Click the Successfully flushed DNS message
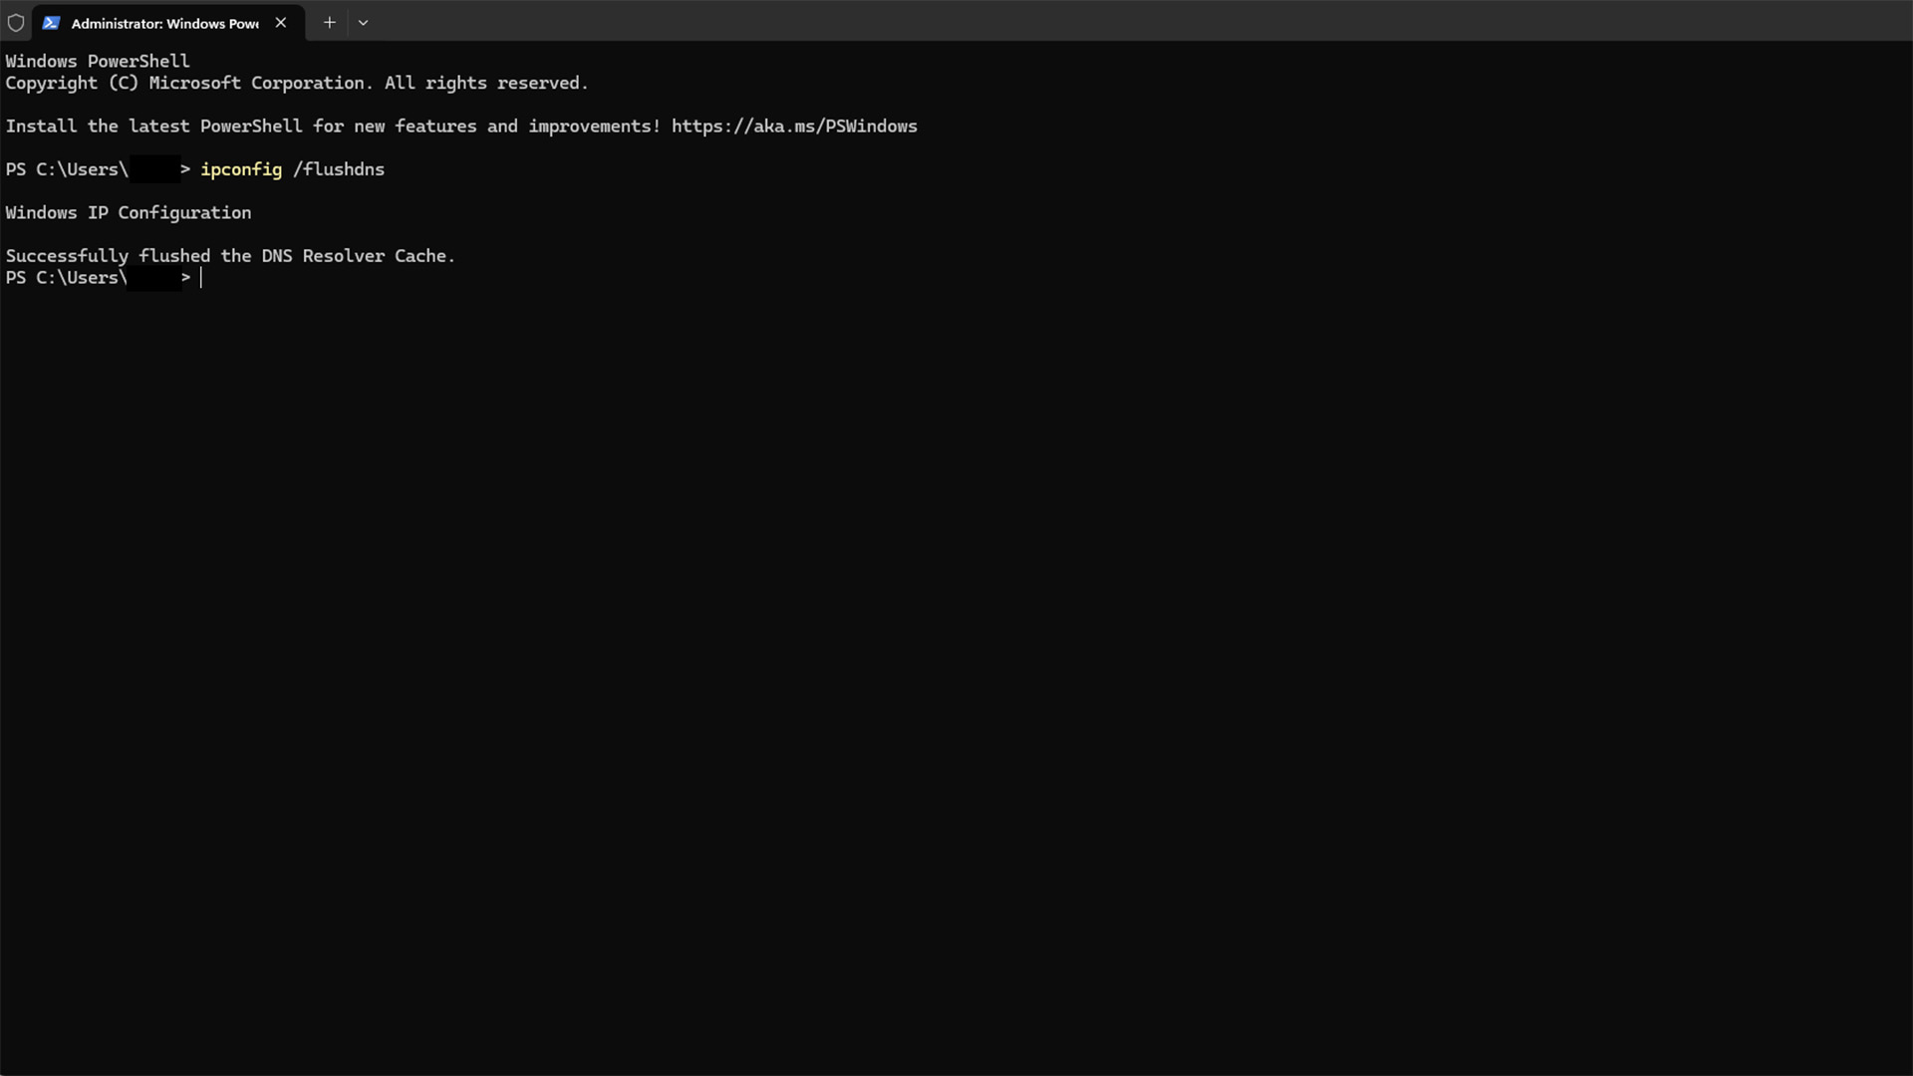1913x1076 pixels. pos(230,256)
